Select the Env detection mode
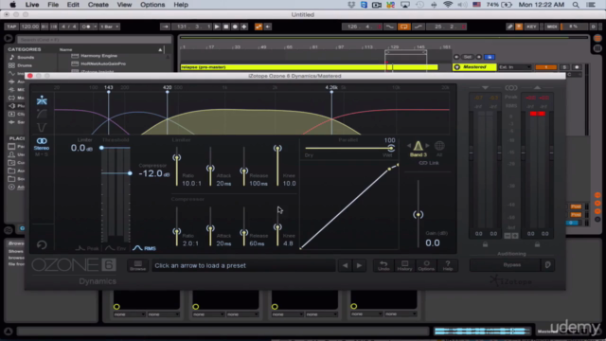The image size is (606, 341). point(116,248)
